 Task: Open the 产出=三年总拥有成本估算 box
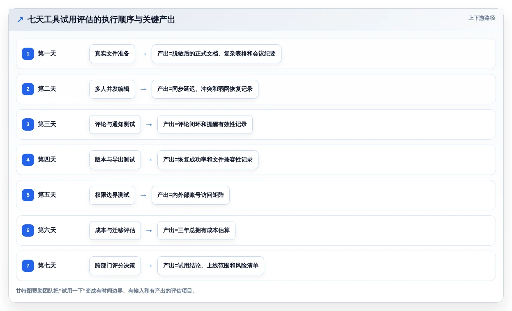point(196,230)
